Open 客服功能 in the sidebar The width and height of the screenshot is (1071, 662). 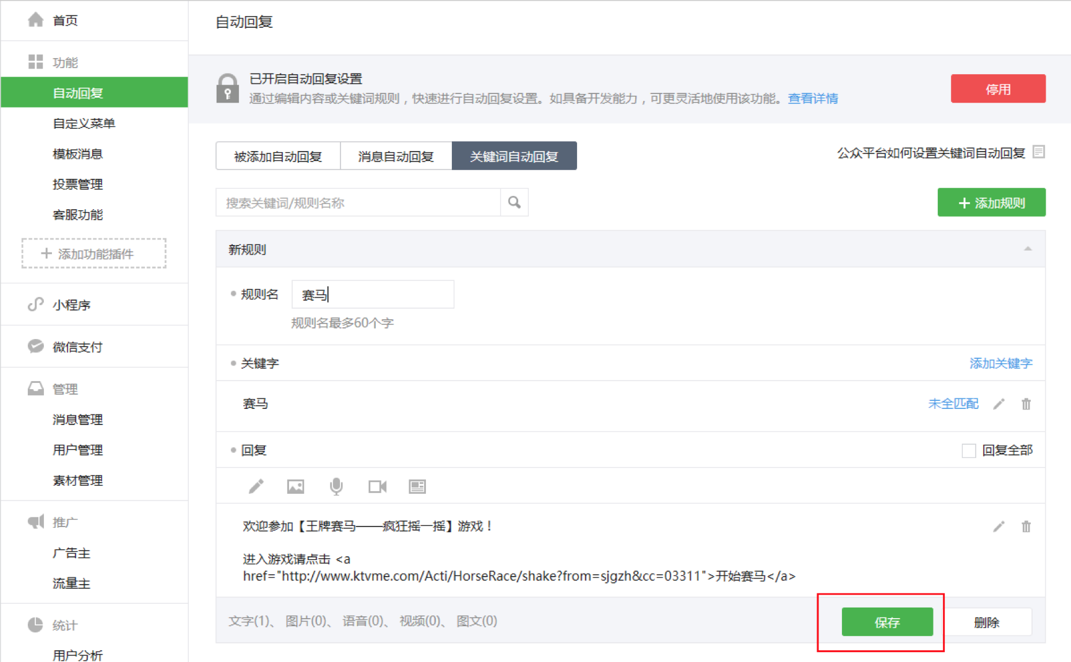pyautogui.click(x=78, y=215)
